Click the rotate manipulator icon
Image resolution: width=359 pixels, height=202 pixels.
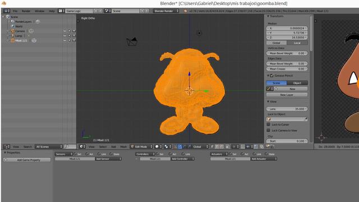pyautogui.click(x=185, y=146)
